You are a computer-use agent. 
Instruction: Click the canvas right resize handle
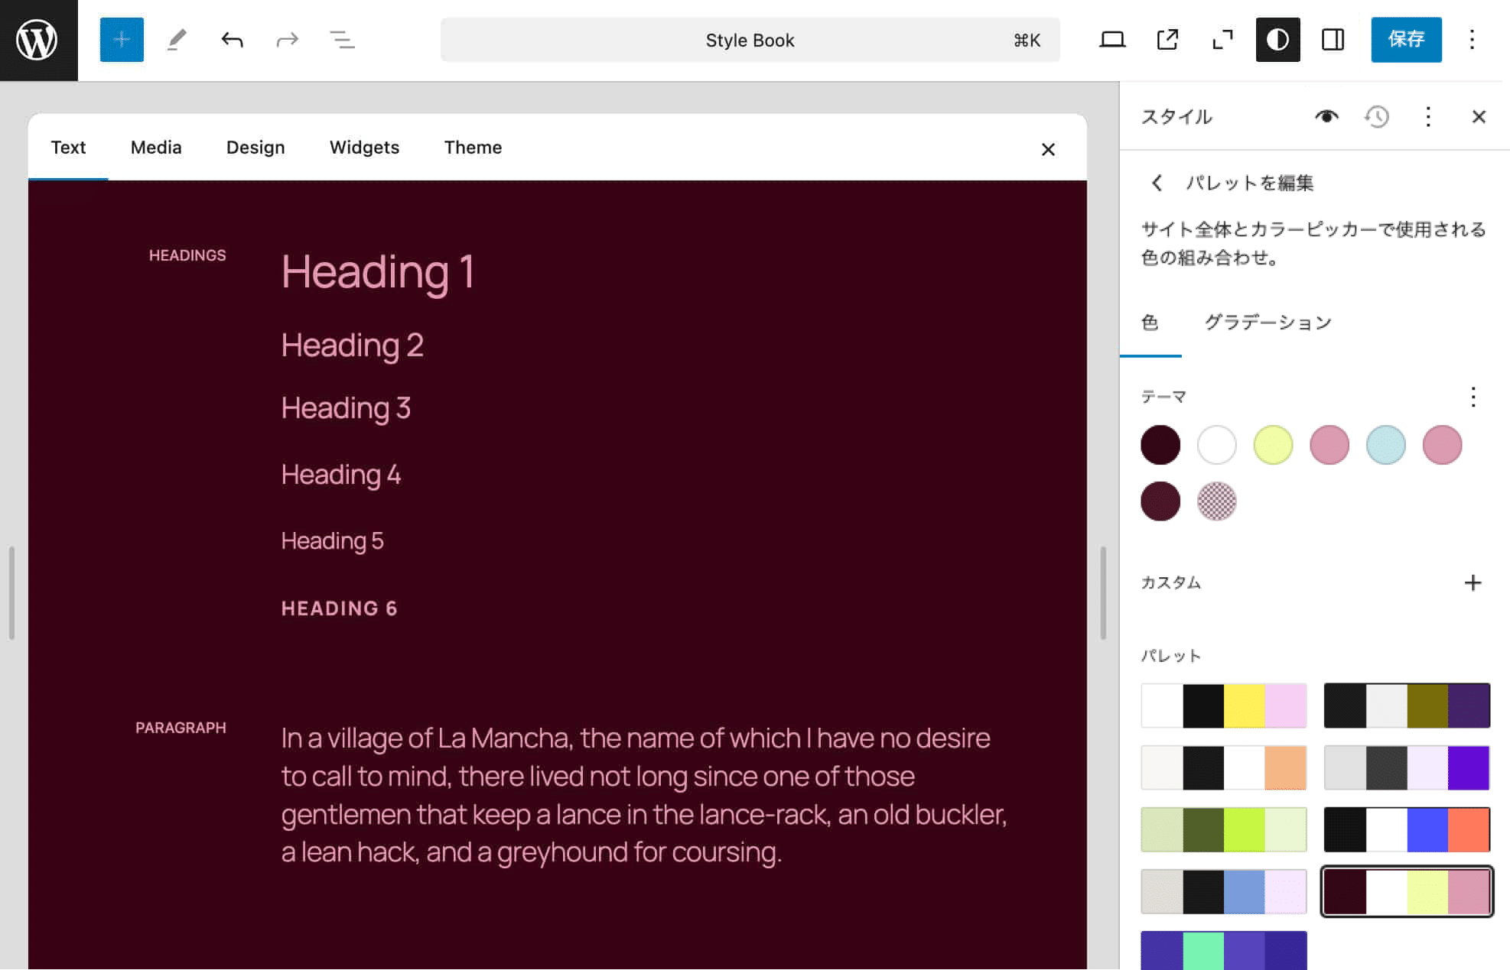[1103, 593]
